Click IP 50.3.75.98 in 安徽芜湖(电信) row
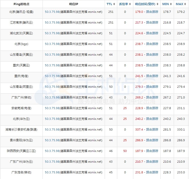This screenshot has width=189, height=179. (52, 108)
